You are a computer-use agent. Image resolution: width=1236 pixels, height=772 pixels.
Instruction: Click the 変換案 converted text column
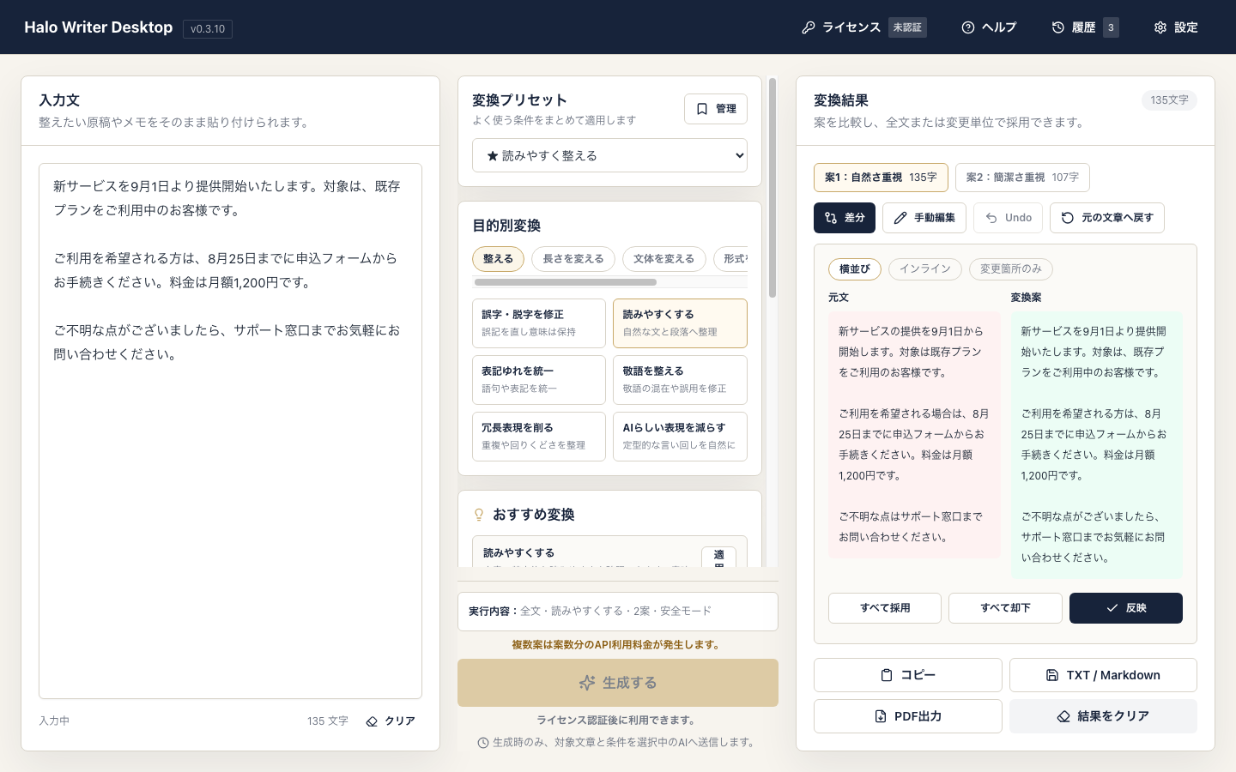tap(1096, 445)
